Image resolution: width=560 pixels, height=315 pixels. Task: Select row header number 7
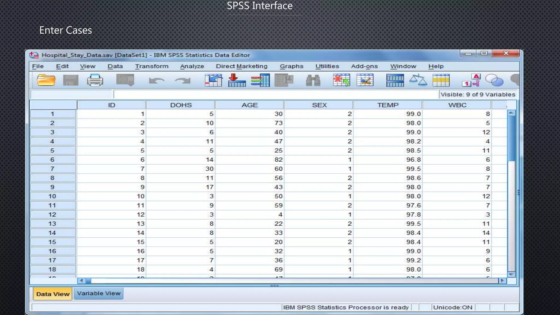pos(53,169)
